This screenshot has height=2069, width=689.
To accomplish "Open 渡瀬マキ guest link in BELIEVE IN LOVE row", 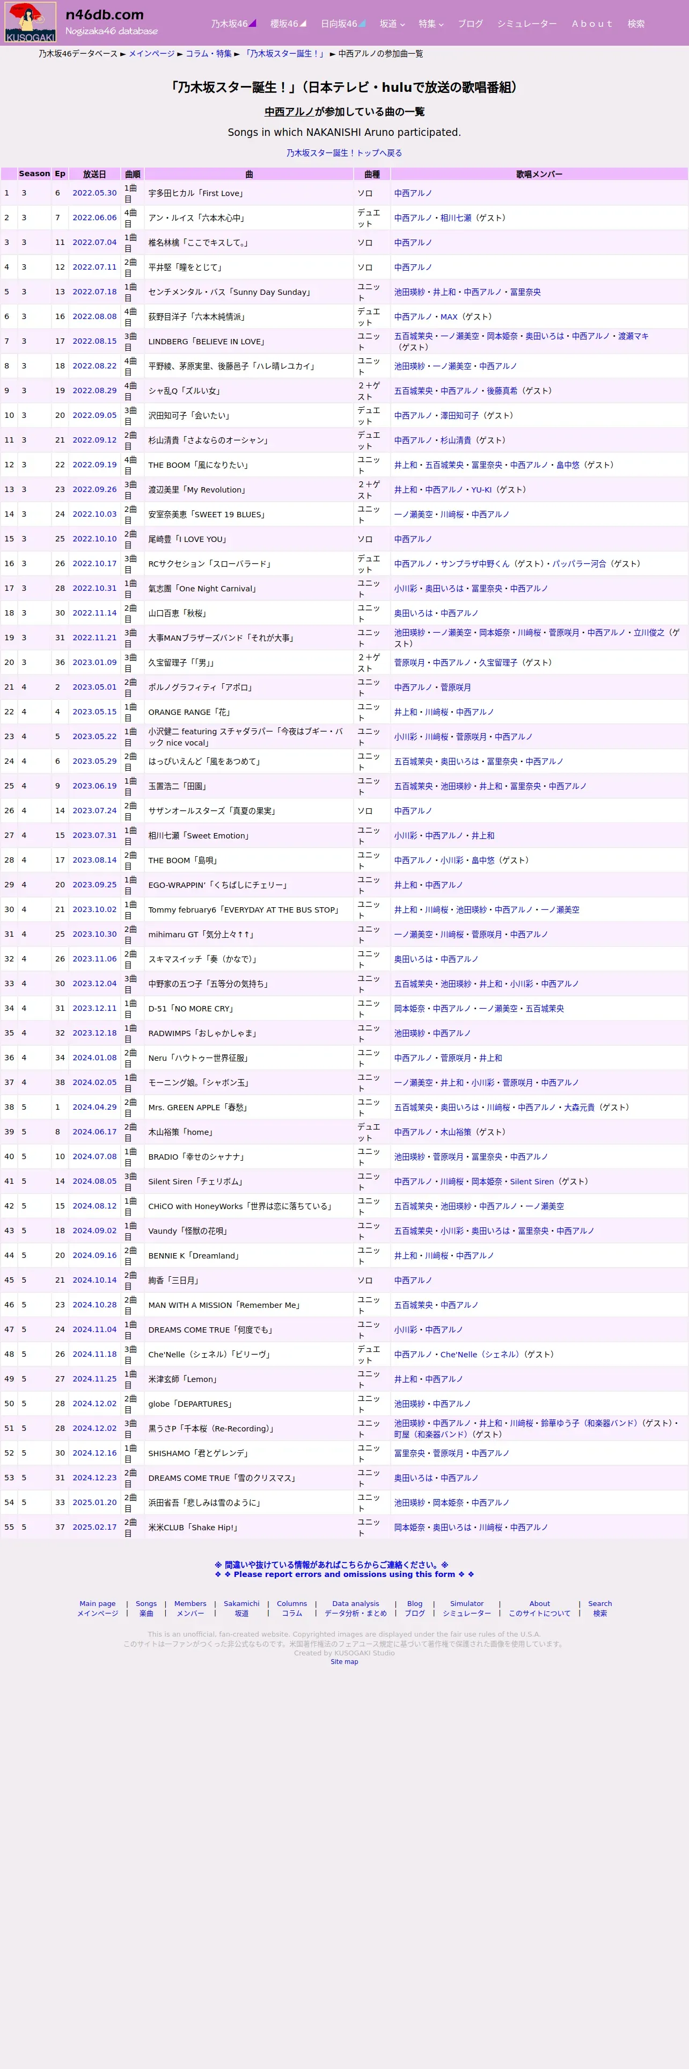I will click(633, 337).
